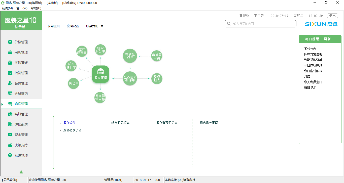Select 采购管理 sidebar label
344x183 pixels.
[x=21, y=52]
